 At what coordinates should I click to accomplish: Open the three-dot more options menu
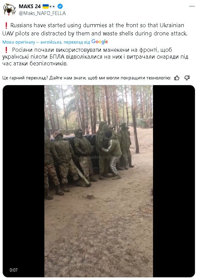(x=192, y=6)
